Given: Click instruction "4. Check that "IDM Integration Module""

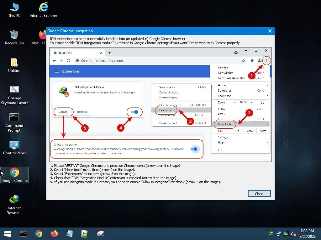Looking at the screenshot, I should coord(113,178).
